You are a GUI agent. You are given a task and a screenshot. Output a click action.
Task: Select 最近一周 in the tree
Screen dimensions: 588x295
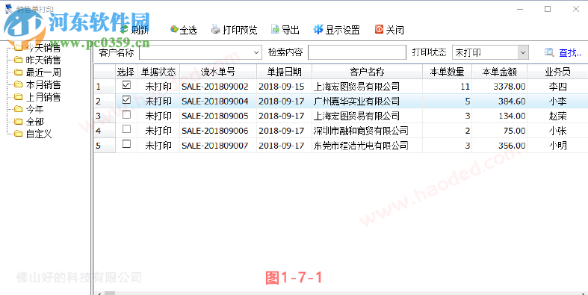click(x=43, y=72)
